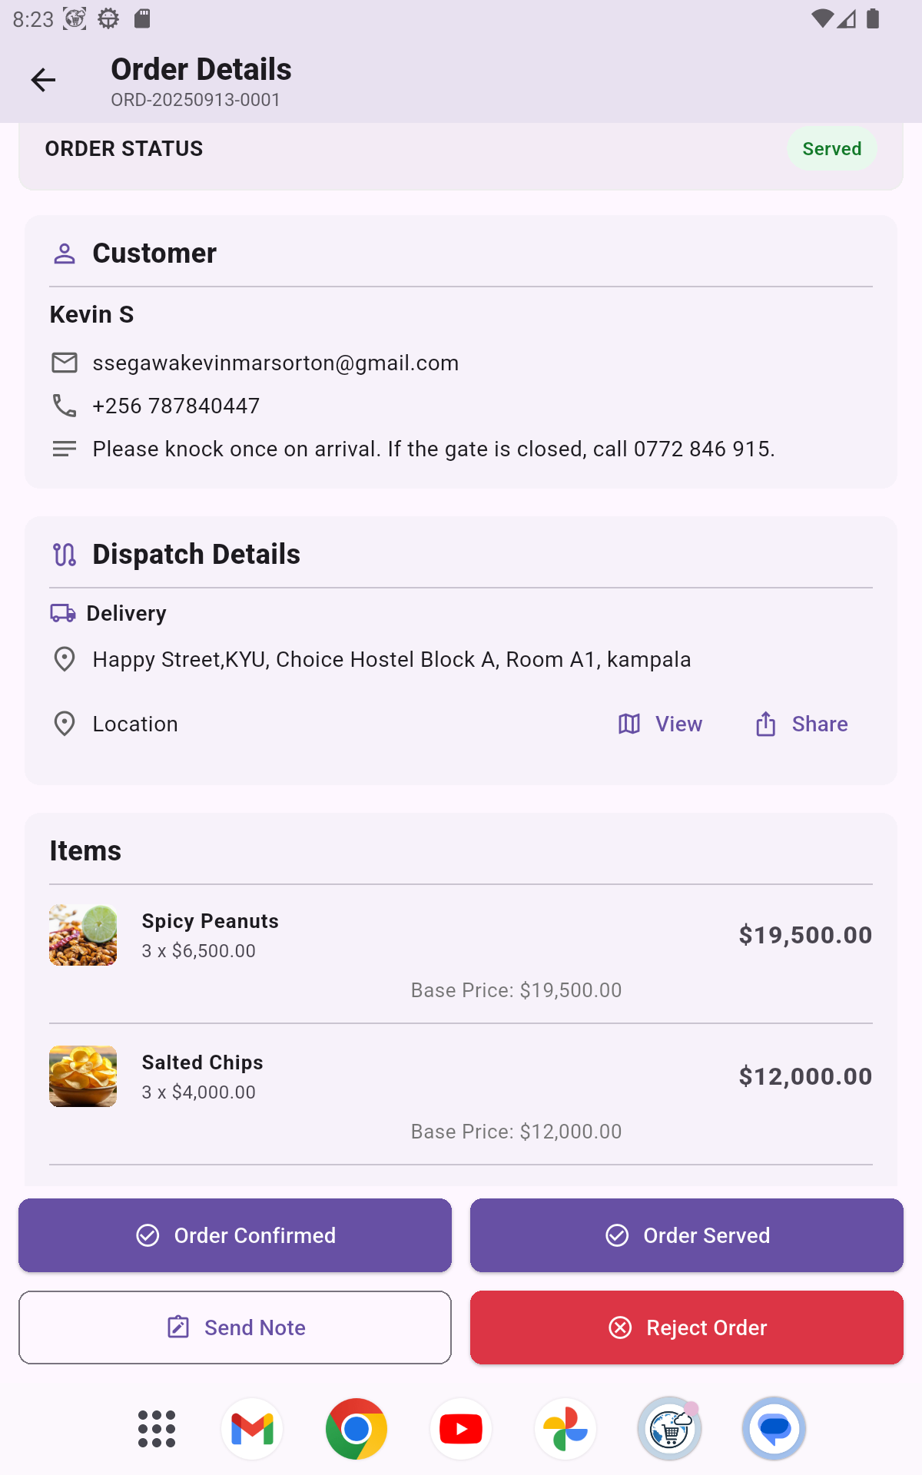Open Chrome from the dock
Screen dimensions: 922x1475
click(357, 1429)
